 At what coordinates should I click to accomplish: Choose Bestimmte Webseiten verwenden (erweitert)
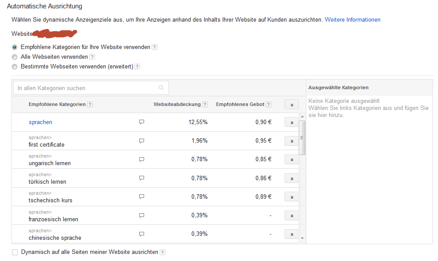[x=15, y=67]
